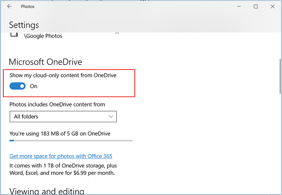The width and height of the screenshot is (282, 195).
Task: Select the \Google Photos folder entry
Action: (x=43, y=36)
